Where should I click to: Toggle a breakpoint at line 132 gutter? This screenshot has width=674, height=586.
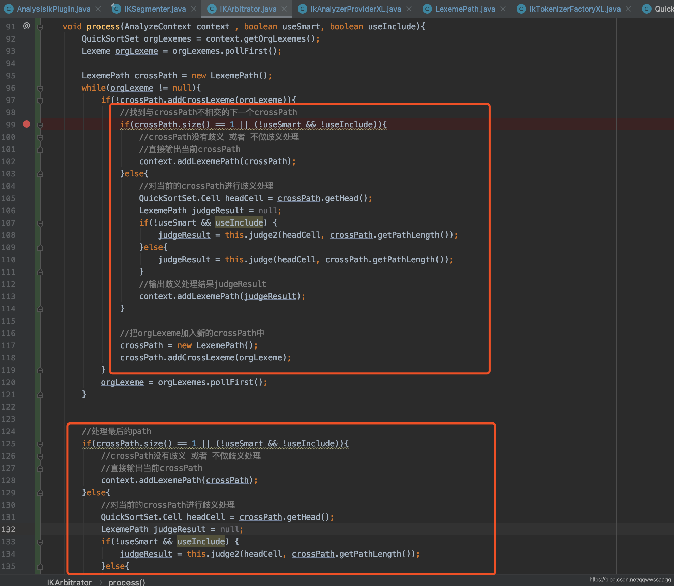pyautogui.click(x=27, y=529)
